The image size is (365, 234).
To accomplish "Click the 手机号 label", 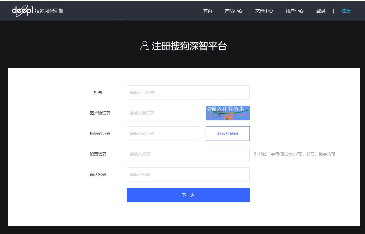I will pos(96,93).
